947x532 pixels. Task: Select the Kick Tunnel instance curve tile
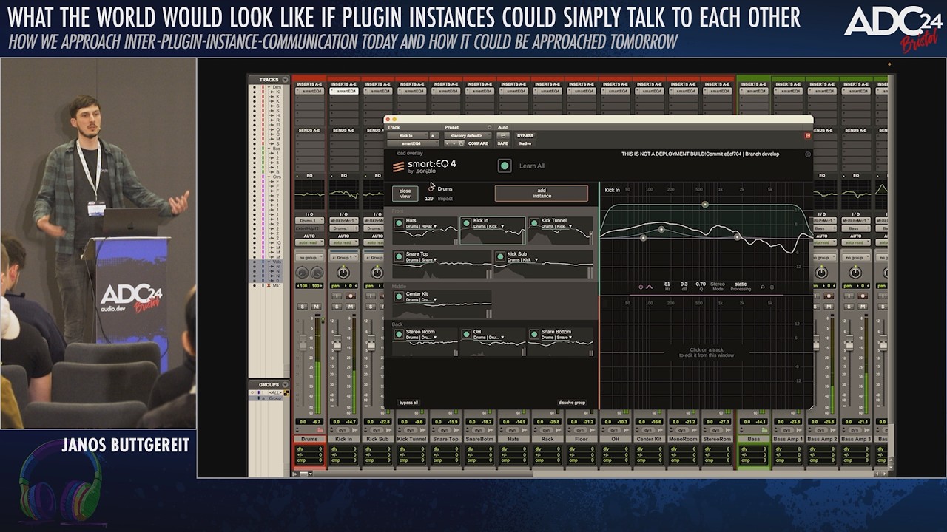[x=560, y=231]
